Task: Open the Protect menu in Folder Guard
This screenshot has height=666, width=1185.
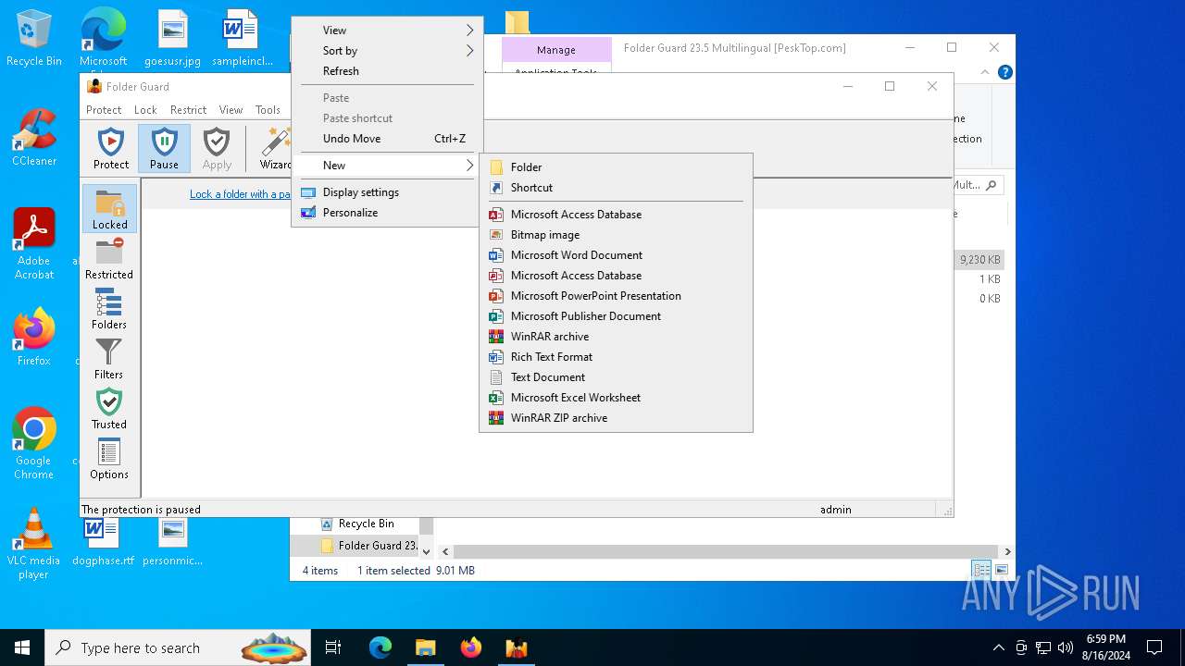Action: pos(104,109)
